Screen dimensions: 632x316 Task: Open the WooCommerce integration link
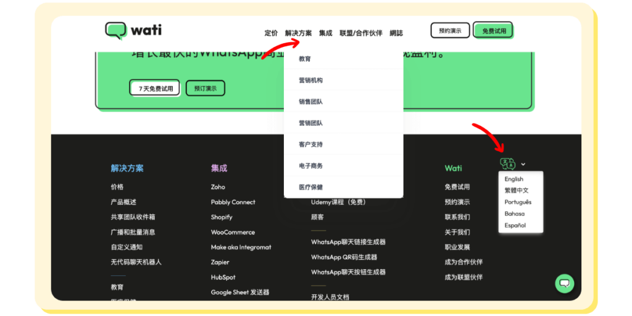[233, 232]
